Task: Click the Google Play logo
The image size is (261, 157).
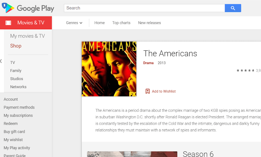Action: click(28, 8)
